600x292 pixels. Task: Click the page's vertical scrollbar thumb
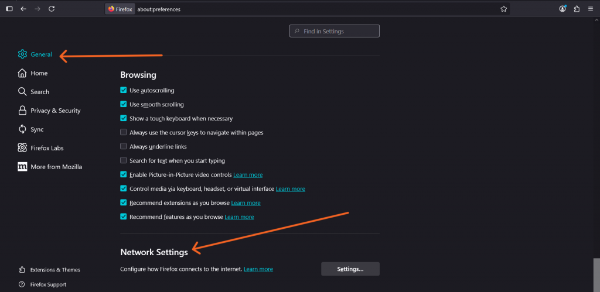(x=596, y=274)
